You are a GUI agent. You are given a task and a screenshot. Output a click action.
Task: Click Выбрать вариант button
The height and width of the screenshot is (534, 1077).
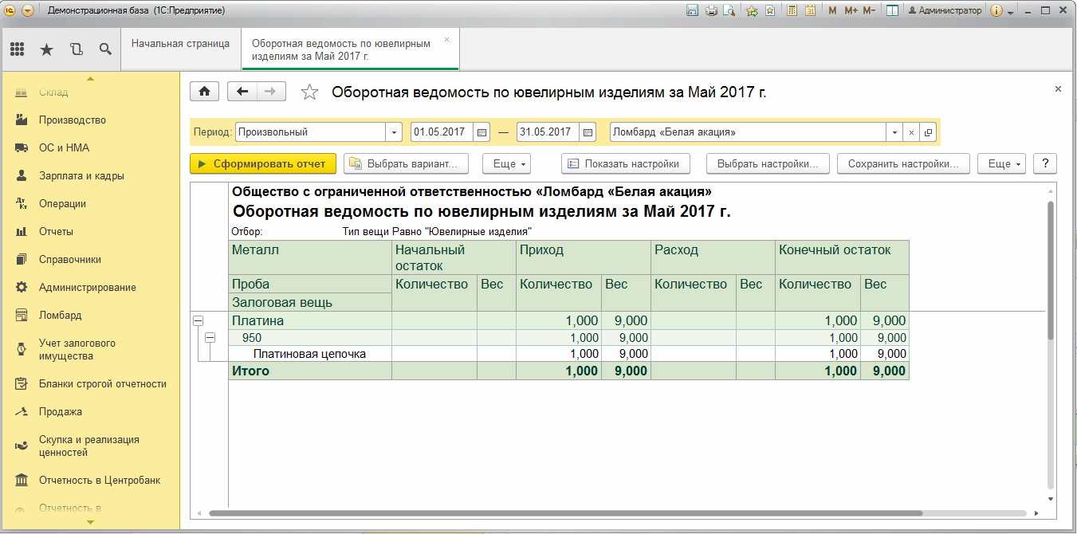pyautogui.click(x=406, y=163)
